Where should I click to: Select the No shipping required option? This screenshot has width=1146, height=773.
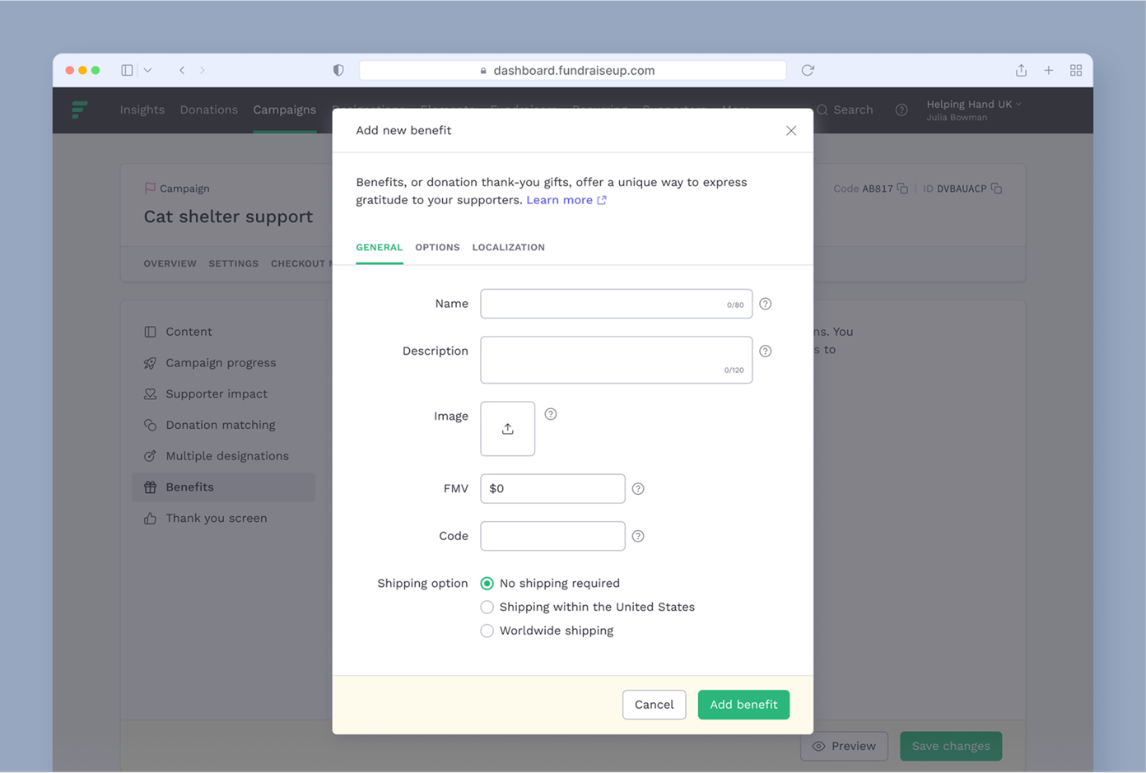click(x=487, y=583)
